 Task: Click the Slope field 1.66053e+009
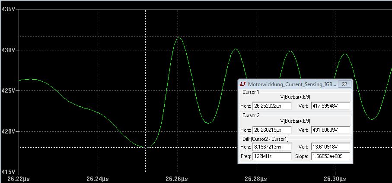pyautogui.click(x=330, y=156)
